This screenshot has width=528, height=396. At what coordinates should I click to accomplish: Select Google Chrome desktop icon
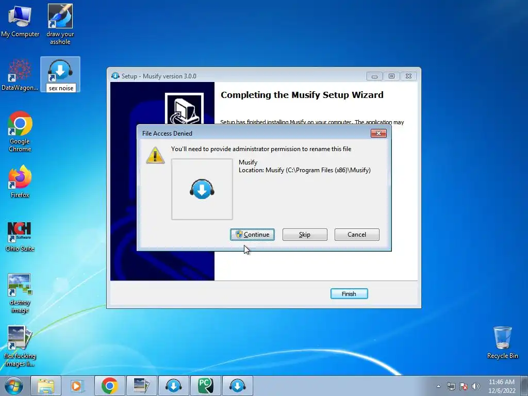coord(20,131)
